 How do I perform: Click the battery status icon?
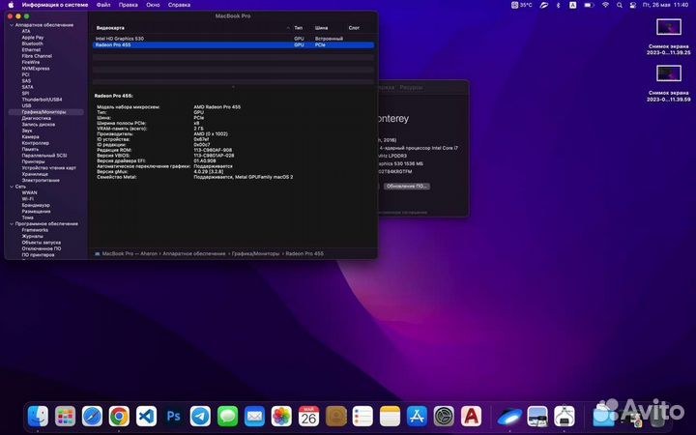click(589, 5)
